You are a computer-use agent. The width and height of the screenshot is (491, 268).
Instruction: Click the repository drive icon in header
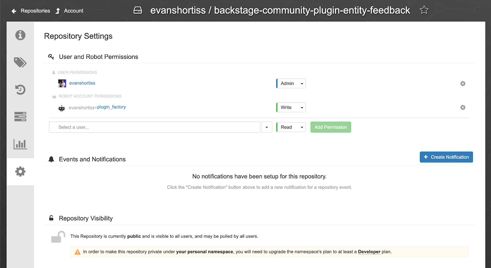pos(138,10)
